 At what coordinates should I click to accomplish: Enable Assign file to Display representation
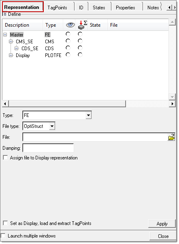coord(5,157)
